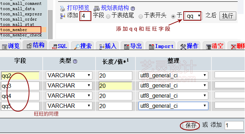Click the 执行 execute button
Image resolution: width=245 pixels, height=134 pixels.
(x=227, y=16)
